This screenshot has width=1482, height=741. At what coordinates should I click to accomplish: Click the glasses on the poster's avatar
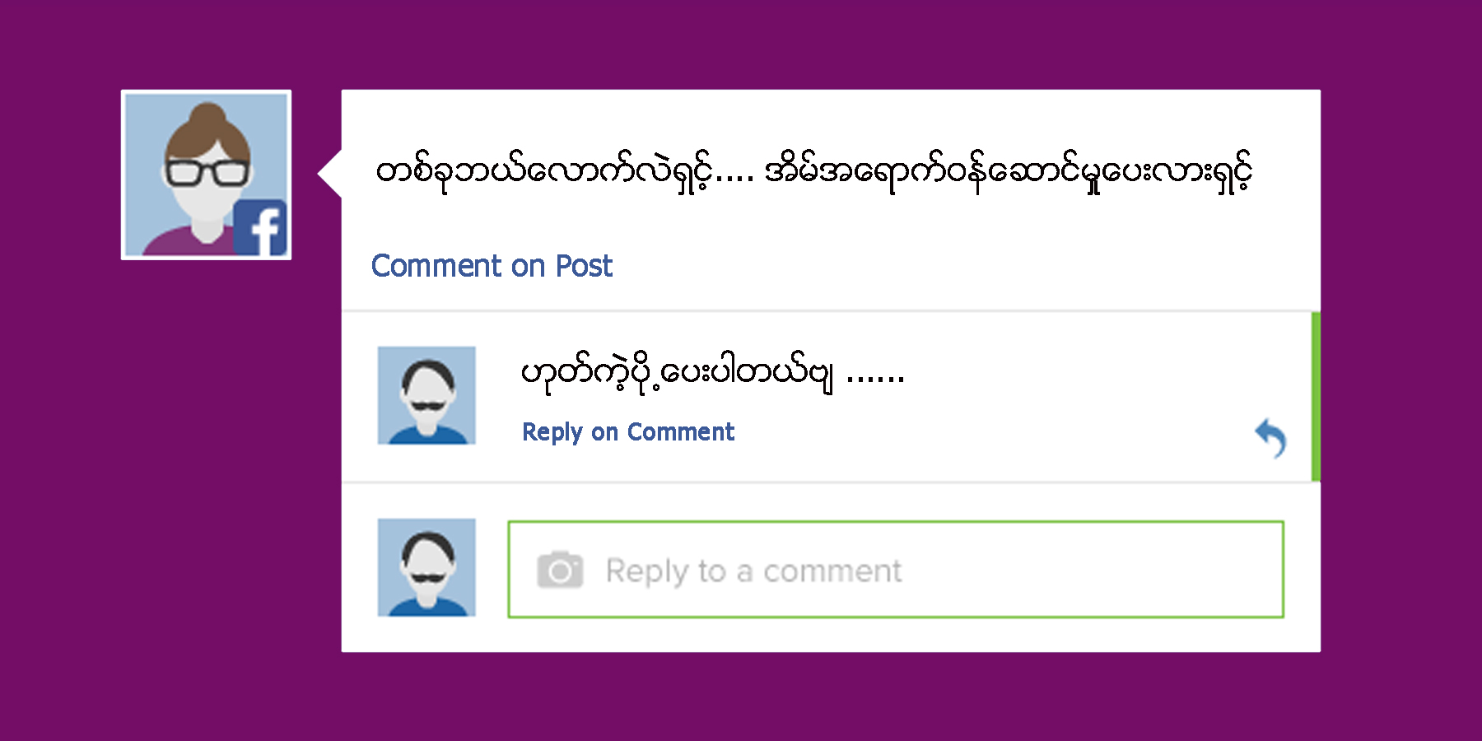point(207,172)
